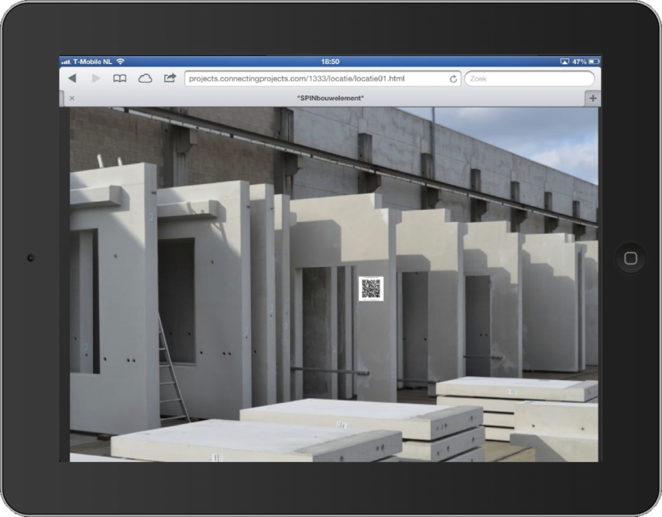662x517 pixels.
Task: Tap the 18:50 clock in status bar
Action: [x=330, y=62]
